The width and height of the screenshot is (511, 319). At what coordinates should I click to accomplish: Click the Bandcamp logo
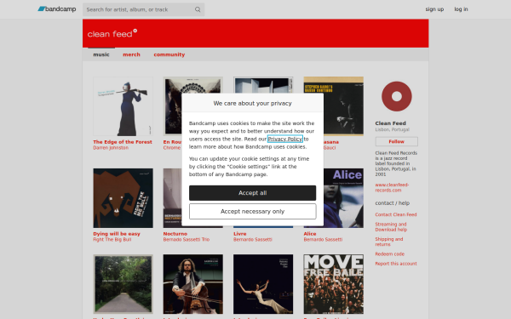point(57,9)
